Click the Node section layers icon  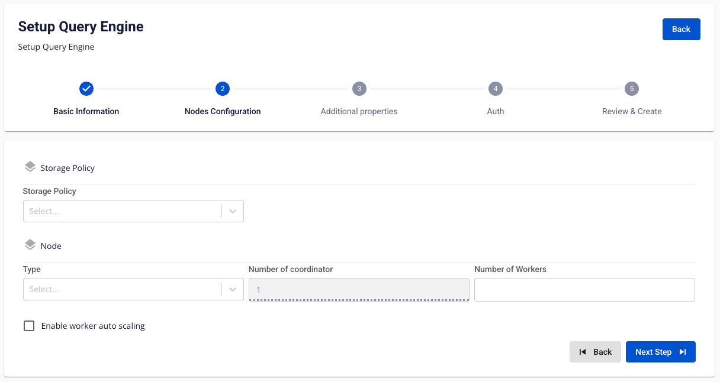30,245
